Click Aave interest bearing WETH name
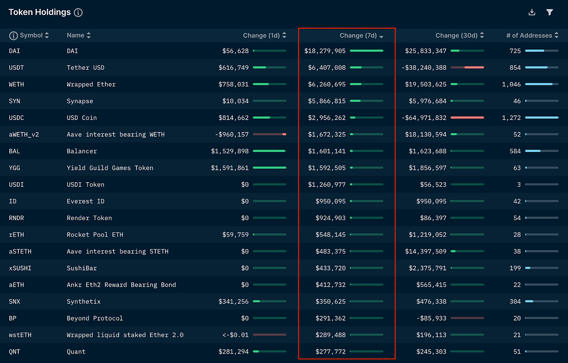This screenshot has height=363, width=568. pyautogui.click(x=116, y=135)
